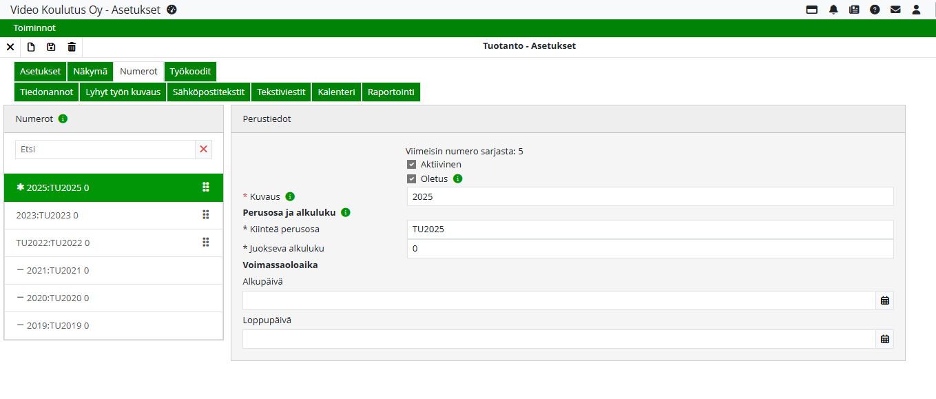Click the Etsi search field
The height and width of the screenshot is (399, 936).
[x=105, y=150]
